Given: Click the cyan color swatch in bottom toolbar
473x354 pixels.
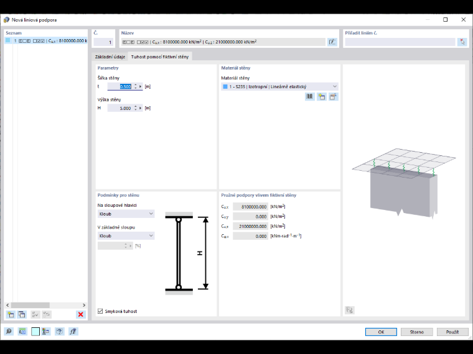Looking at the screenshot, I should tap(35, 332).
